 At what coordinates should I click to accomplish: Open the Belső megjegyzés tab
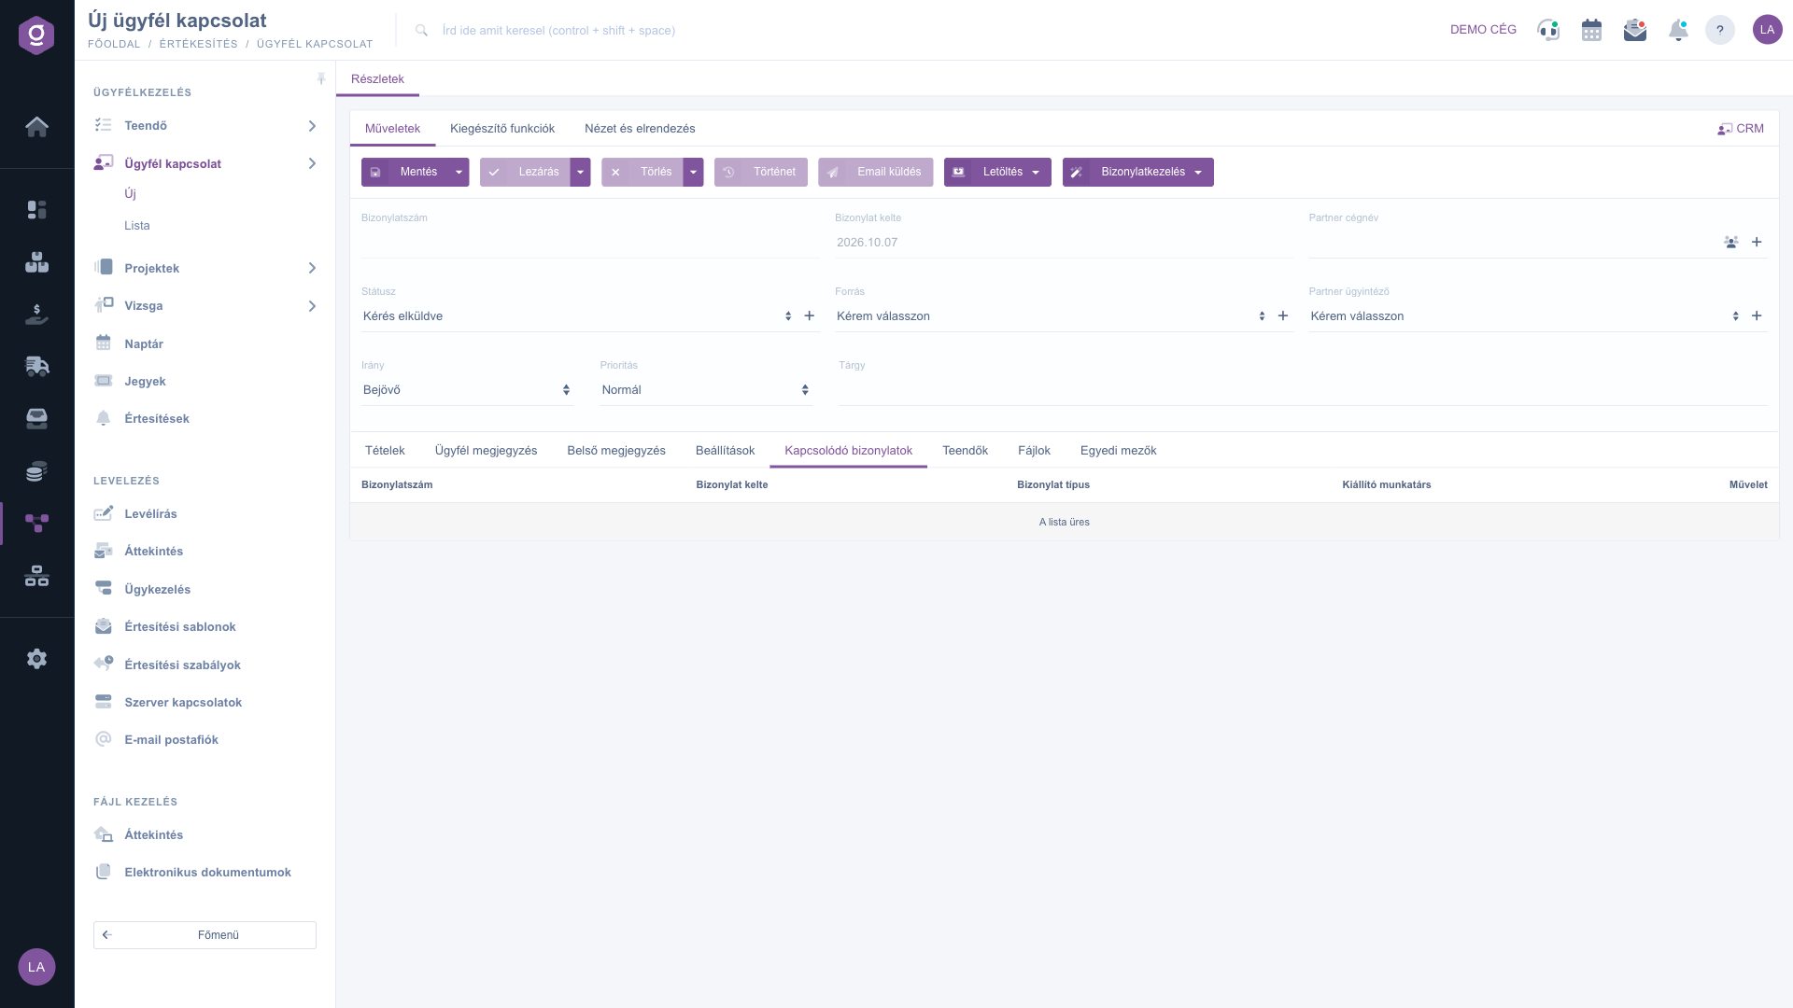(x=616, y=451)
